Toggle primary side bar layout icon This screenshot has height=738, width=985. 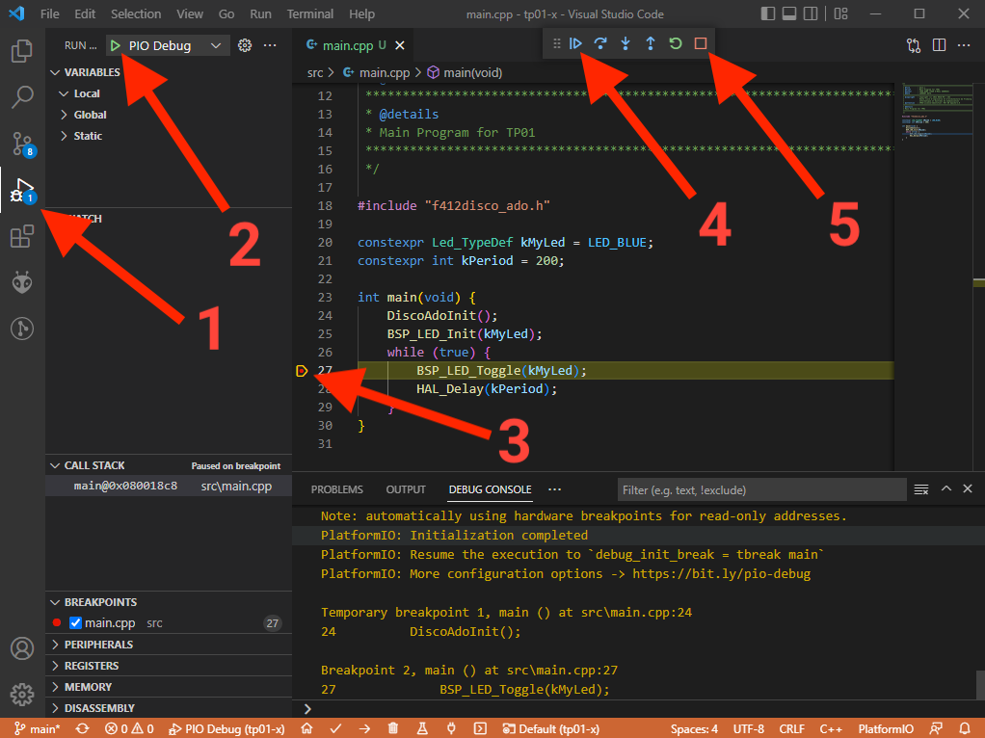[767, 13]
